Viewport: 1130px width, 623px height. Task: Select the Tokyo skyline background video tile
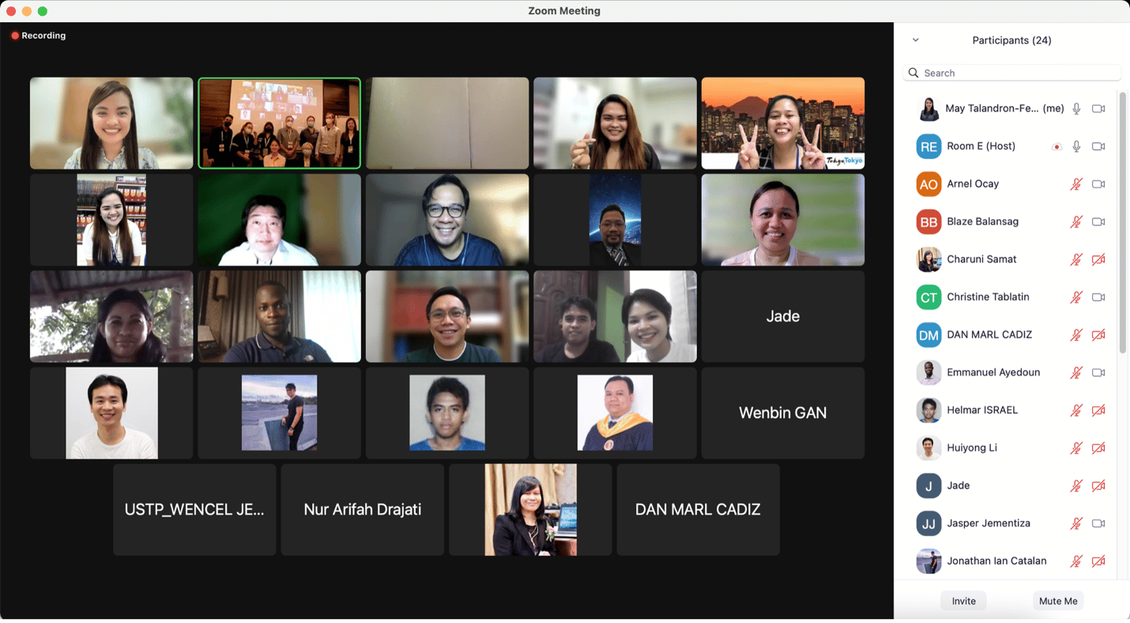783,123
